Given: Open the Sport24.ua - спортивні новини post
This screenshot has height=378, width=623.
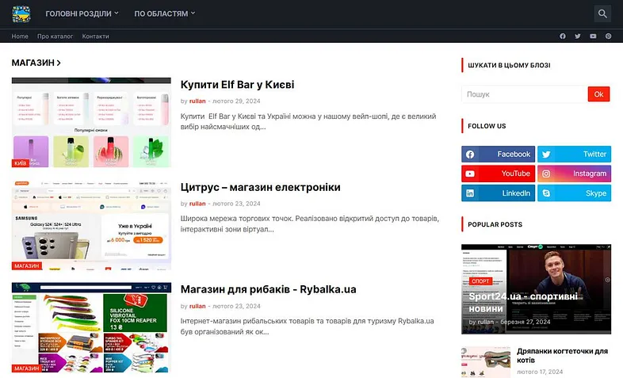Looking at the screenshot, I should click(523, 303).
